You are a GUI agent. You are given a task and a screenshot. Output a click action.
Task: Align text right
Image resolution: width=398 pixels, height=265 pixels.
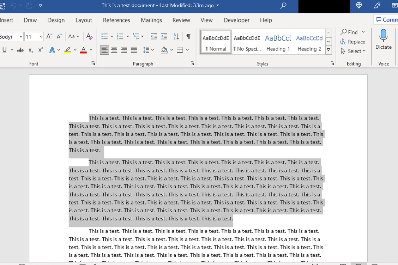(124, 50)
